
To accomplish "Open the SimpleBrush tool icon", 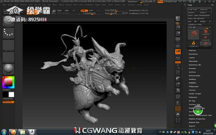I will 193,44.
